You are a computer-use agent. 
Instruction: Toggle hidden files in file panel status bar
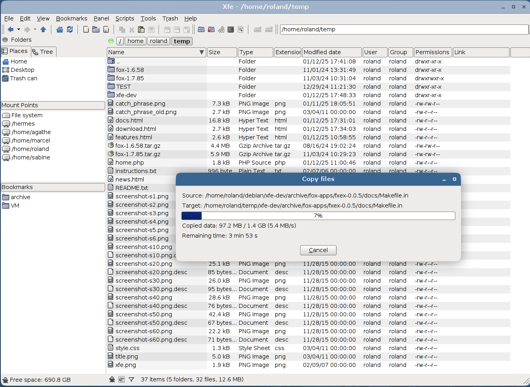pos(112,379)
